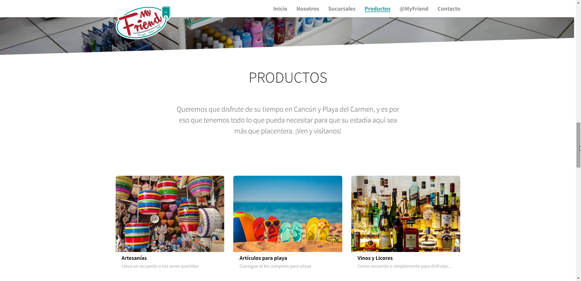Click the PRODUCTOS heading
Viewport: 581px width, 281px height.
coord(288,78)
